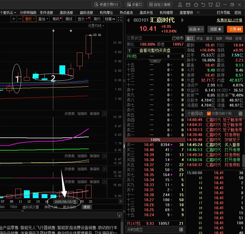Open 多窗口 multi-window view

(x=134, y=4)
